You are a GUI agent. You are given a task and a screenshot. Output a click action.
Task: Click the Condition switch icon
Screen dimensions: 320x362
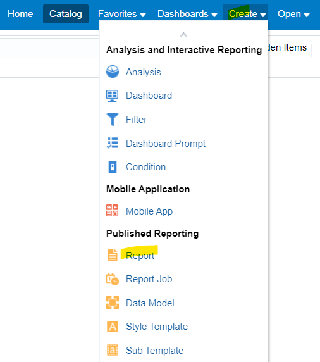(x=113, y=167)
